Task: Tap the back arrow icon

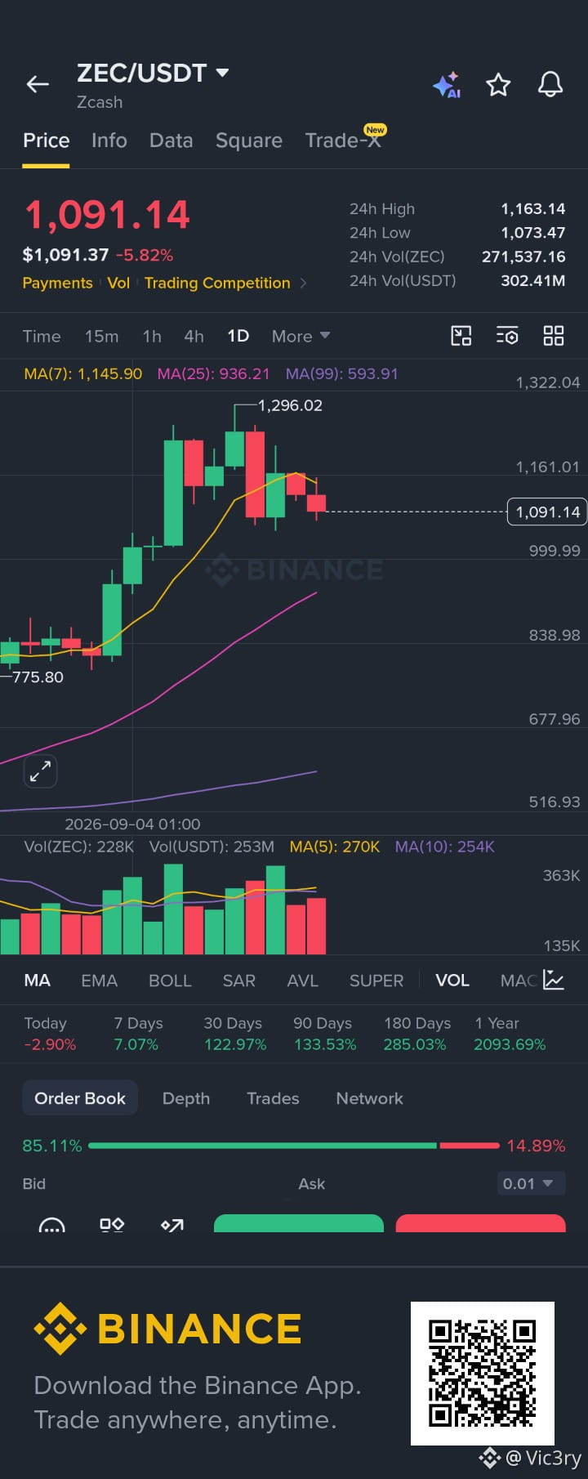Action: click(38, 84)
